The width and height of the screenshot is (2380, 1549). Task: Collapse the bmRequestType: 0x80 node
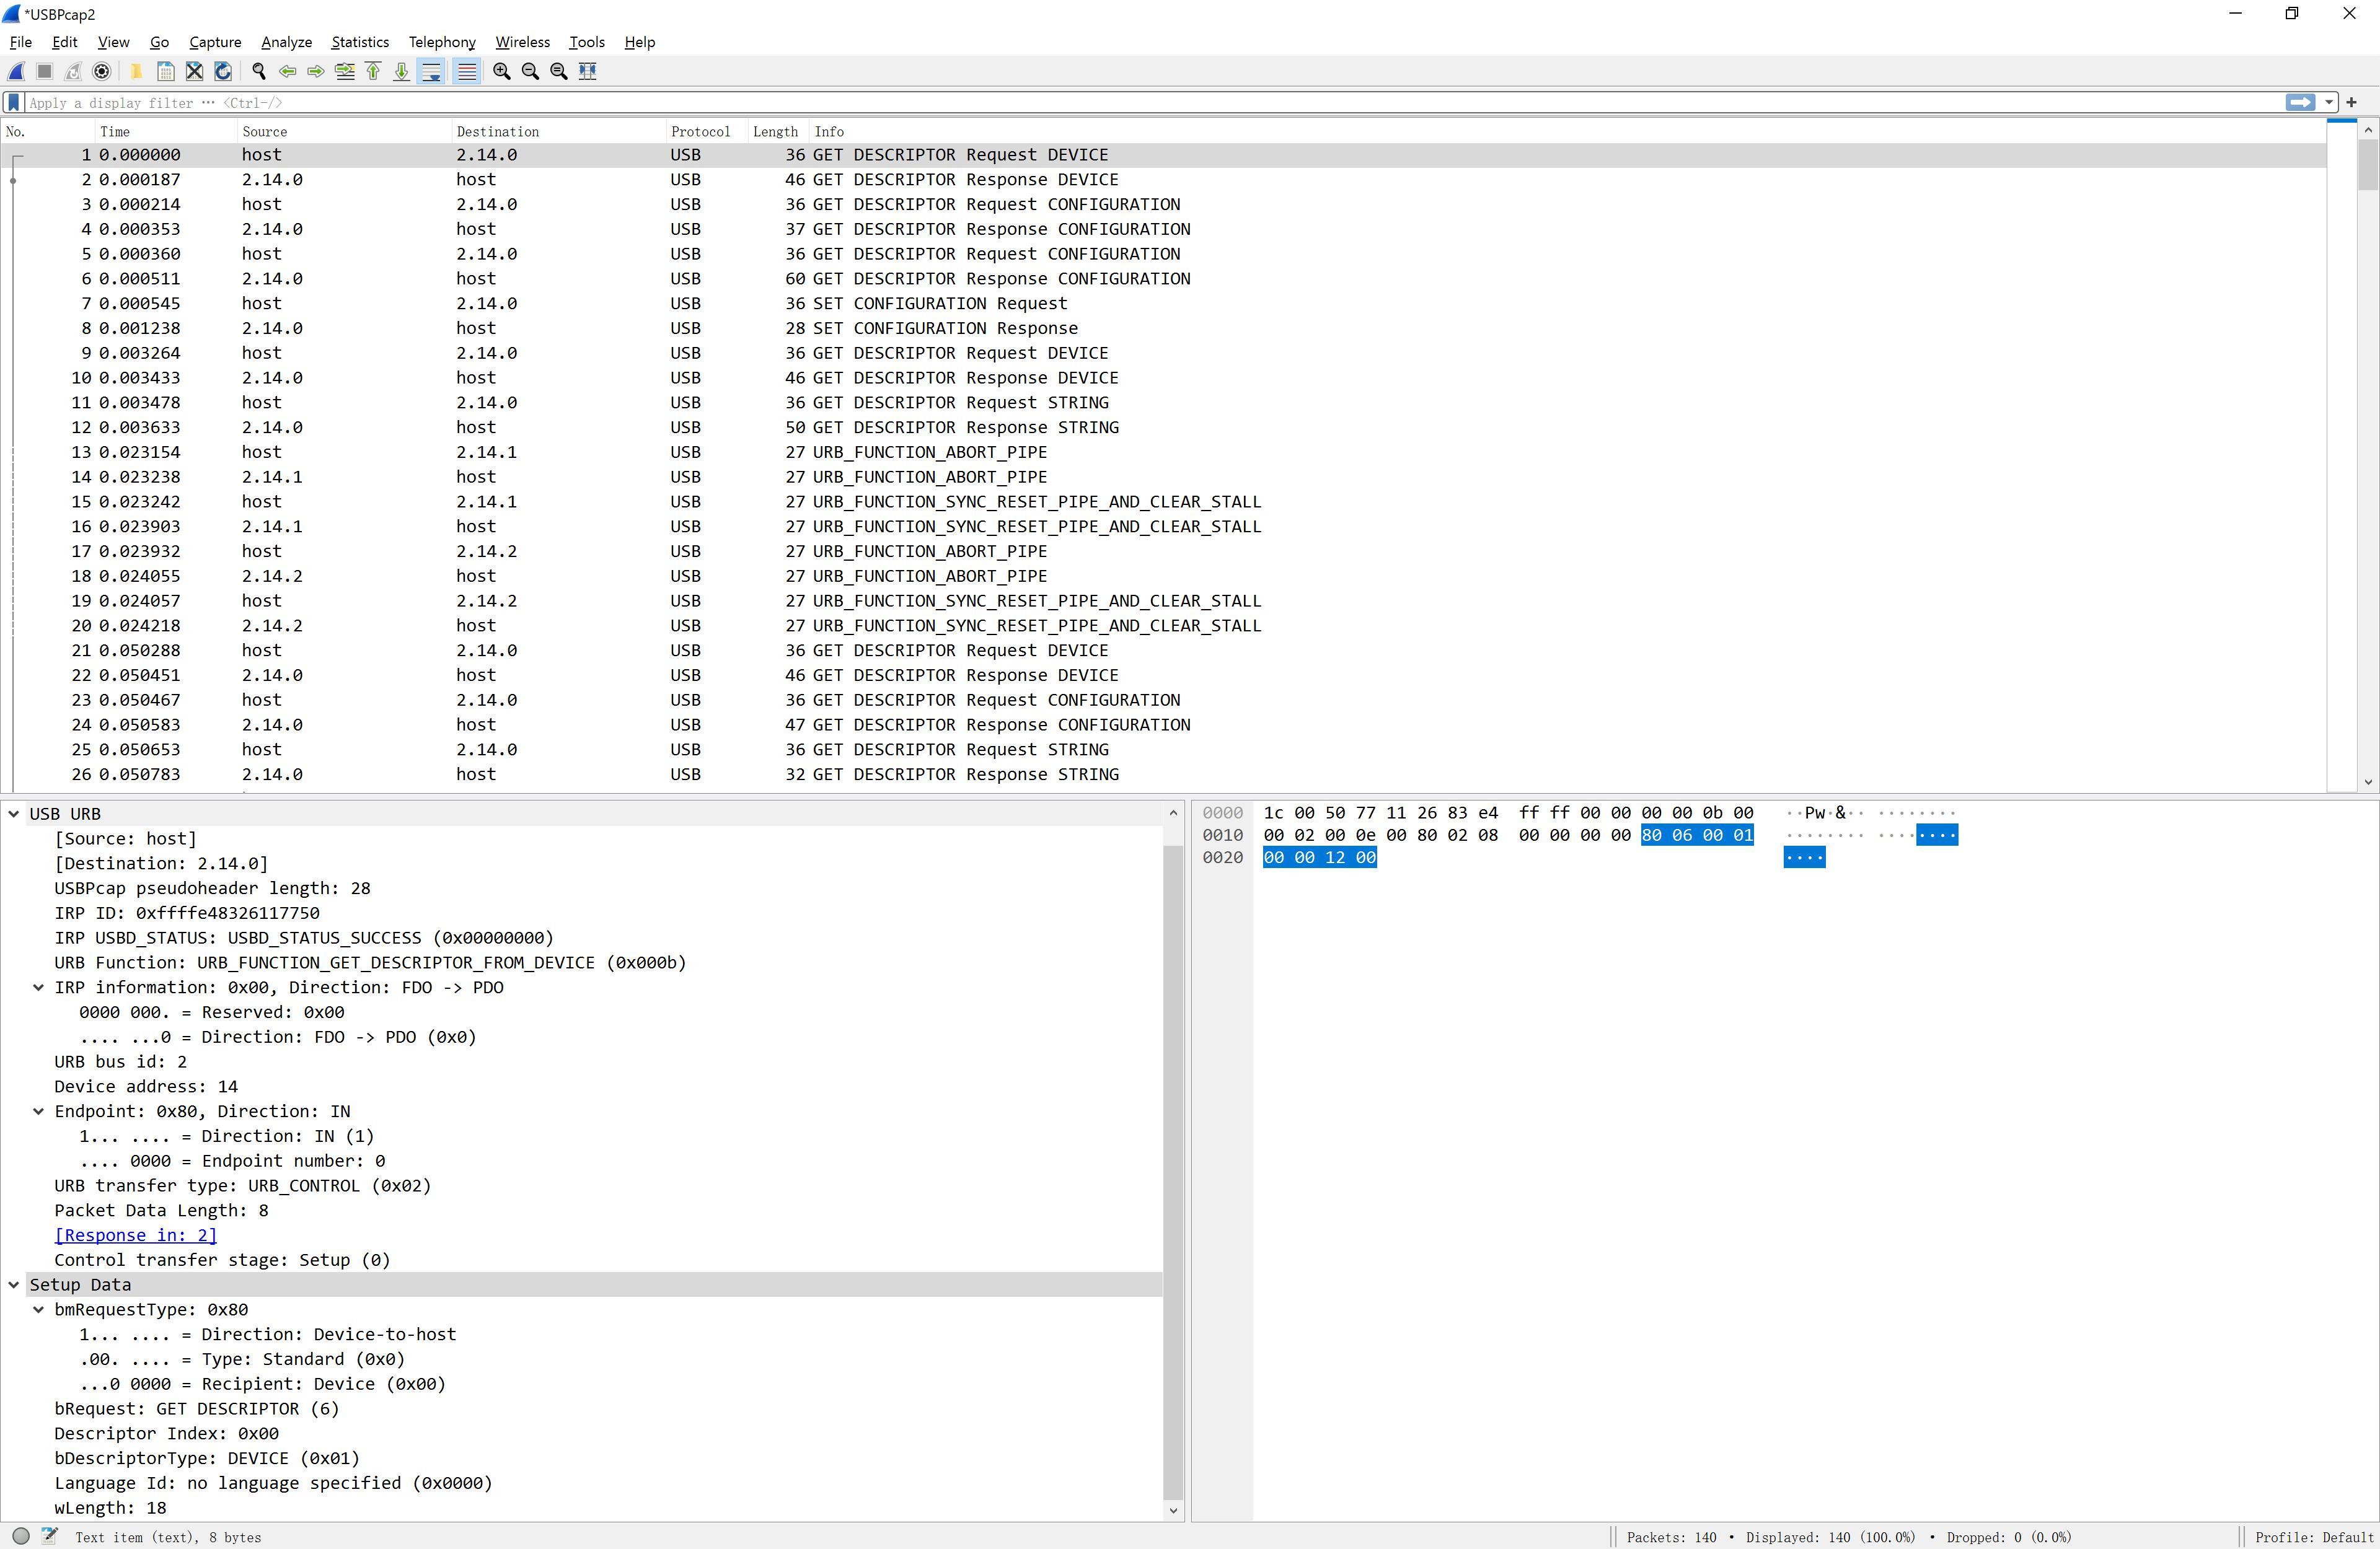[x=39, y=1310]
